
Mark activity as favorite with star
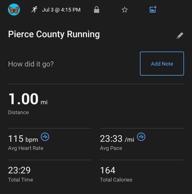(x=125, y=10)
